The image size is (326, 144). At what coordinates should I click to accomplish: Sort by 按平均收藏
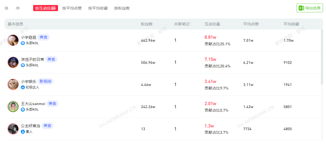click(x=98, y=8)
